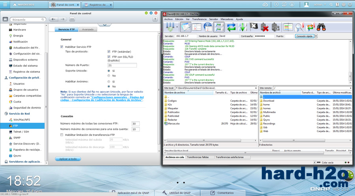Toggle Habilitar Servicio FTP checkbox
This screenshot has width=355, height=196.
(62, 47)
